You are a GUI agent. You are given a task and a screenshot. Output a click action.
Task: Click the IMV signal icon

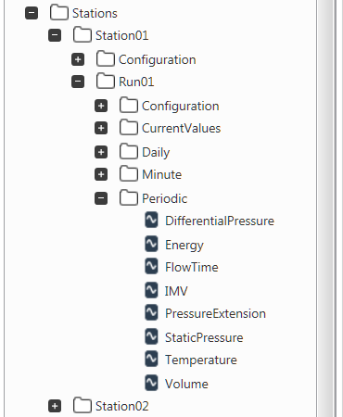pyautogui.click(x=151, y=290)
